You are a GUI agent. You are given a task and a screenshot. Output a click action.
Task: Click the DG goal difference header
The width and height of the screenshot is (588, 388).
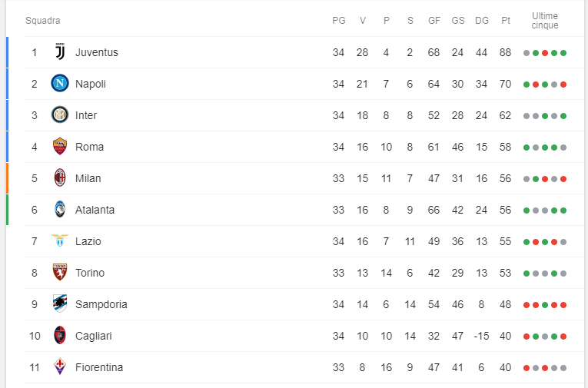point(482,21)
